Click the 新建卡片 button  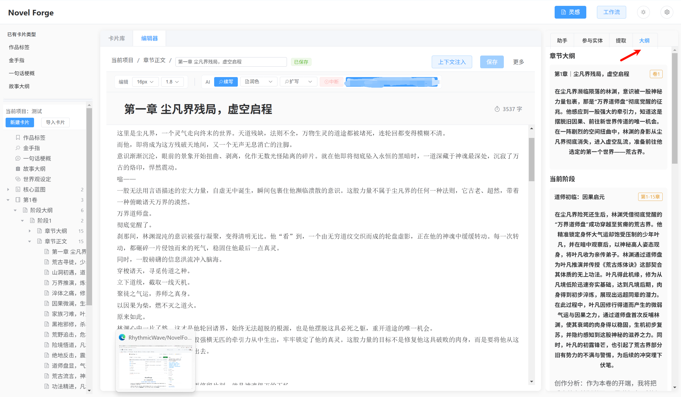tap(19, 122)
